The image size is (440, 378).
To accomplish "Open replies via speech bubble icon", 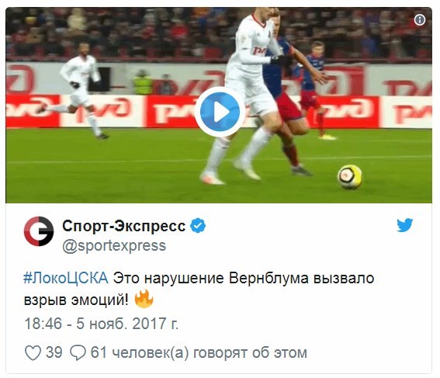I will pos(78,352).
